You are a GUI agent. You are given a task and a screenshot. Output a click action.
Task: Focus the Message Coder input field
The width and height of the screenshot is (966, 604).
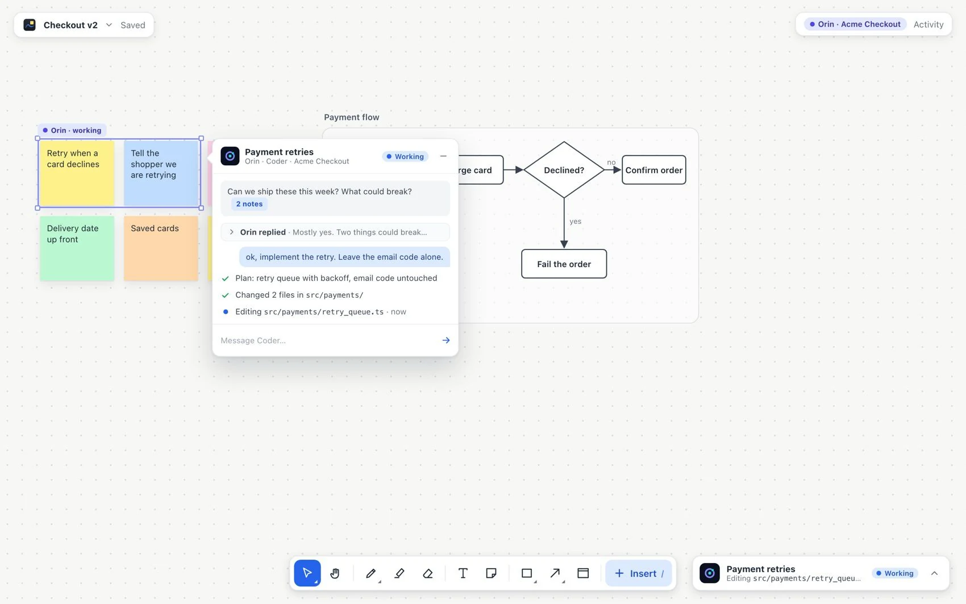[x=327, y=340]
